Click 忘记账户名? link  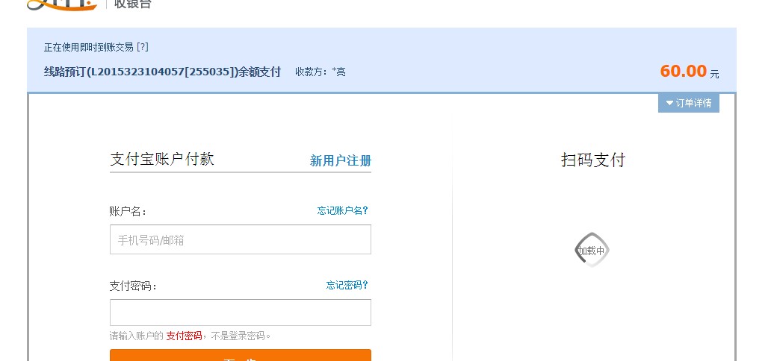343,210
